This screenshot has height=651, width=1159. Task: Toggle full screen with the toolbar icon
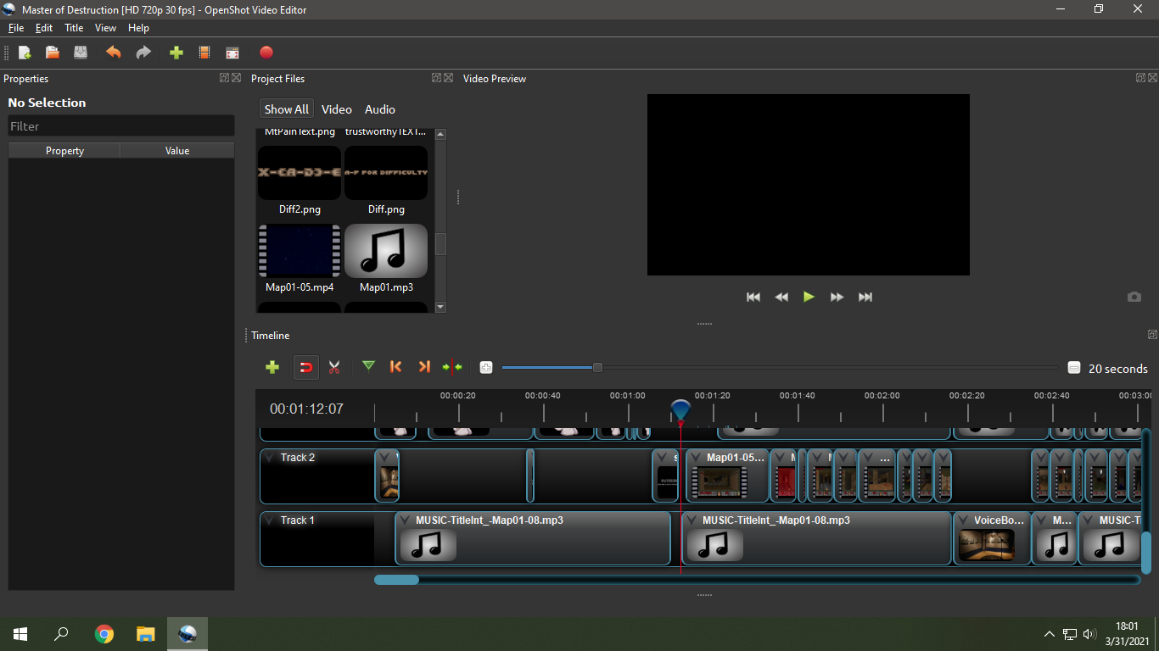(232, 53)
